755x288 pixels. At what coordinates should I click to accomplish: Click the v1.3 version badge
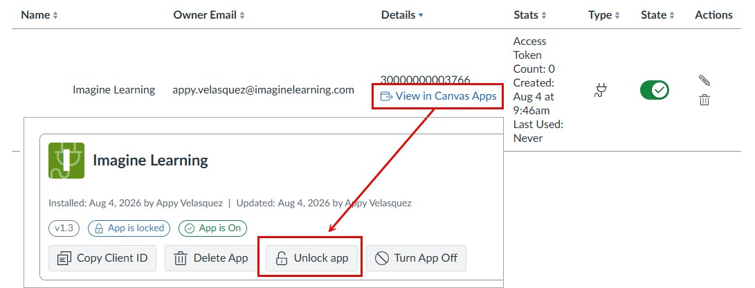click(x=64, y=228)
